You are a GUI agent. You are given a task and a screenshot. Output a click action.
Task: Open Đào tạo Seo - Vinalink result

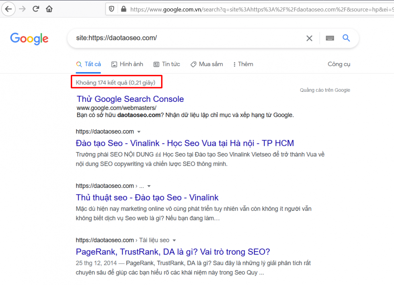coord(185,143)
